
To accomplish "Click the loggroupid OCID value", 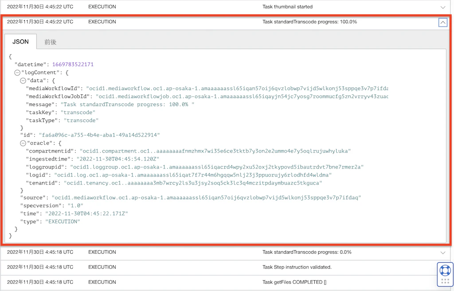I will click(x=217, y=167).
